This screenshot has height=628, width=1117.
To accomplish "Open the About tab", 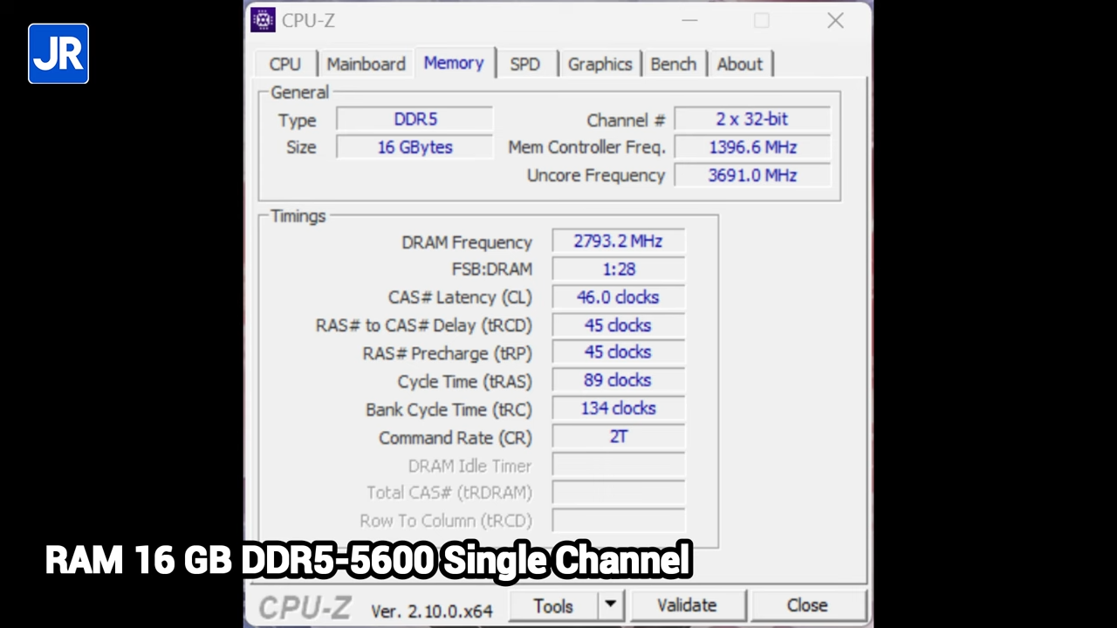I will (739, 64).
